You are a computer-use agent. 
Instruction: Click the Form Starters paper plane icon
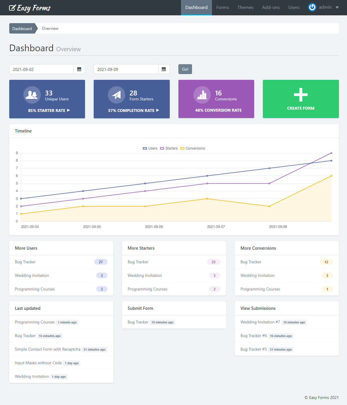(x=116, y=95)
